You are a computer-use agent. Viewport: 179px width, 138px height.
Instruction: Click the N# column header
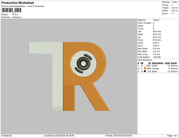(142, 63)
